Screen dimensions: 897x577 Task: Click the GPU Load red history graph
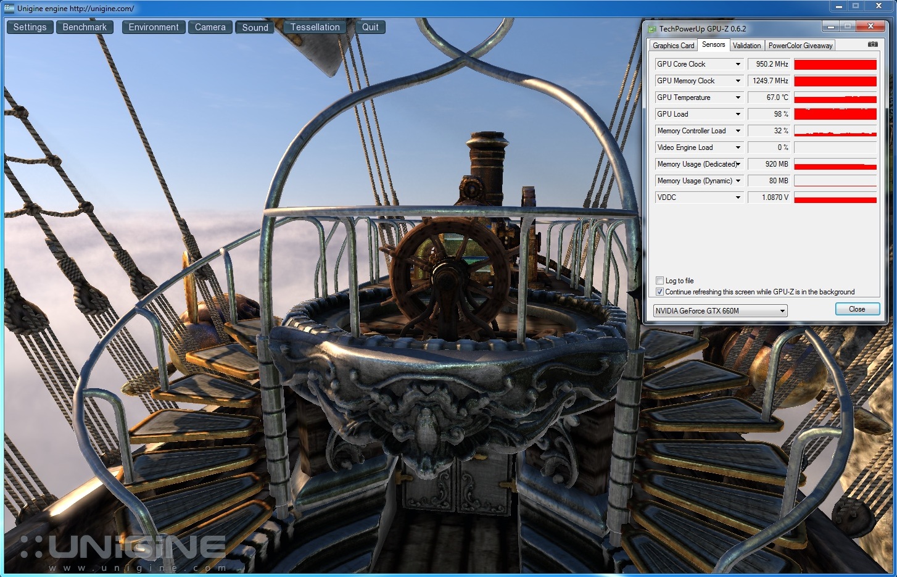tap(835, 114)
